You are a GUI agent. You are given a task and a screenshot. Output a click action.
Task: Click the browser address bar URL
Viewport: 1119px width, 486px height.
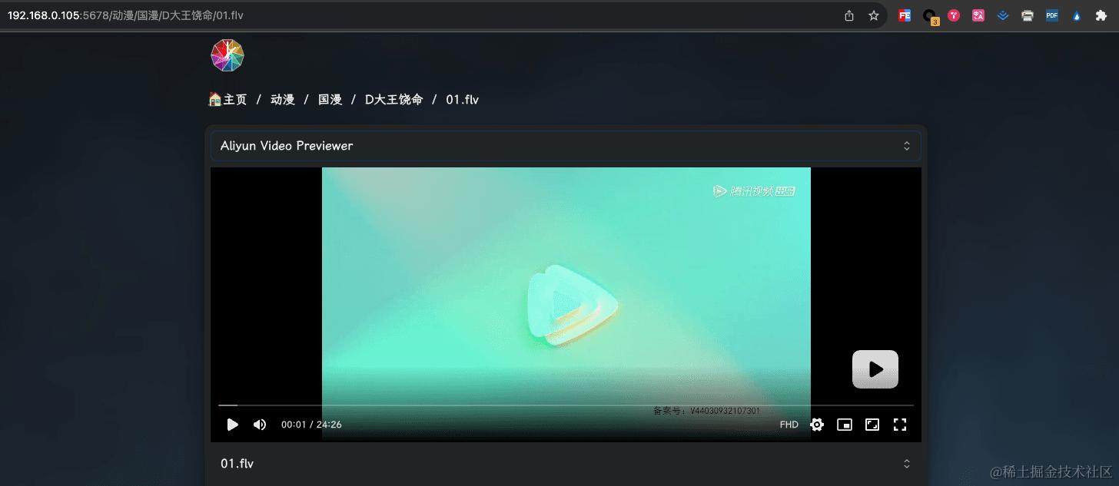[x=125, y=15]
